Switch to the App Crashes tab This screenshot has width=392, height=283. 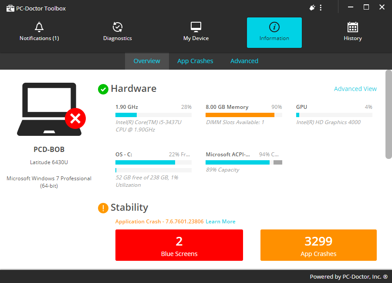[195, 61]
